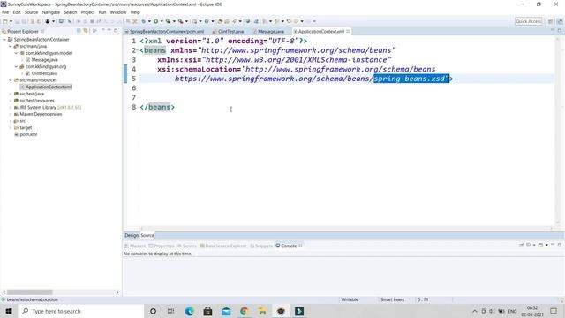Select Message.java in Project Explorer

coord(44,60)
